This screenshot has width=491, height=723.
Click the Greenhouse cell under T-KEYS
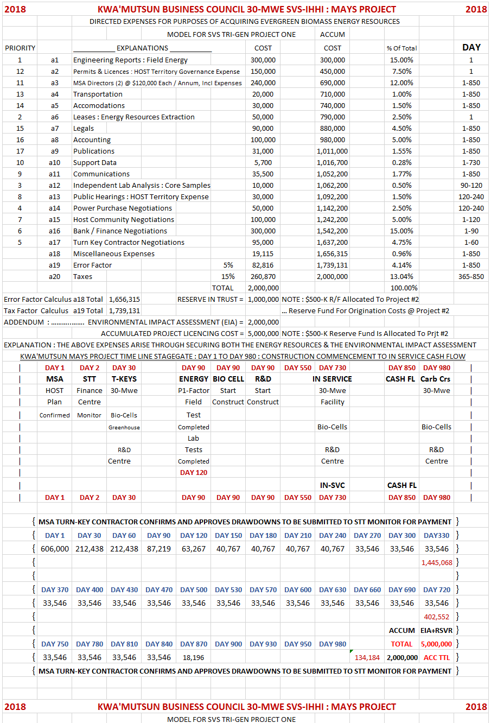124,427
